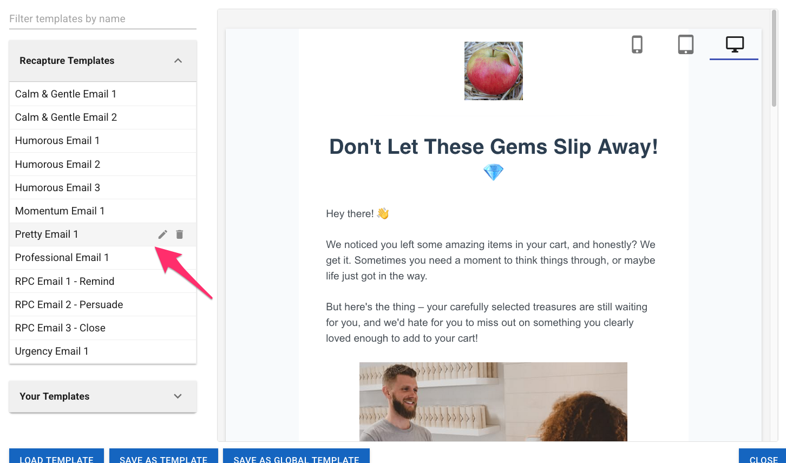The width and height of the screenshot is (786, 463).
Task: Click the Load Template button
Action: point(56,456)
